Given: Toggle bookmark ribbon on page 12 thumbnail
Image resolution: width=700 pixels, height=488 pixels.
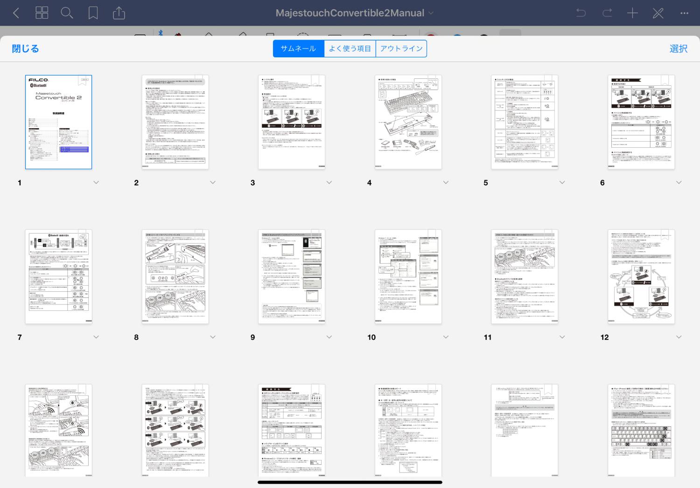Looking at the screenshot, I should point(665,234).
